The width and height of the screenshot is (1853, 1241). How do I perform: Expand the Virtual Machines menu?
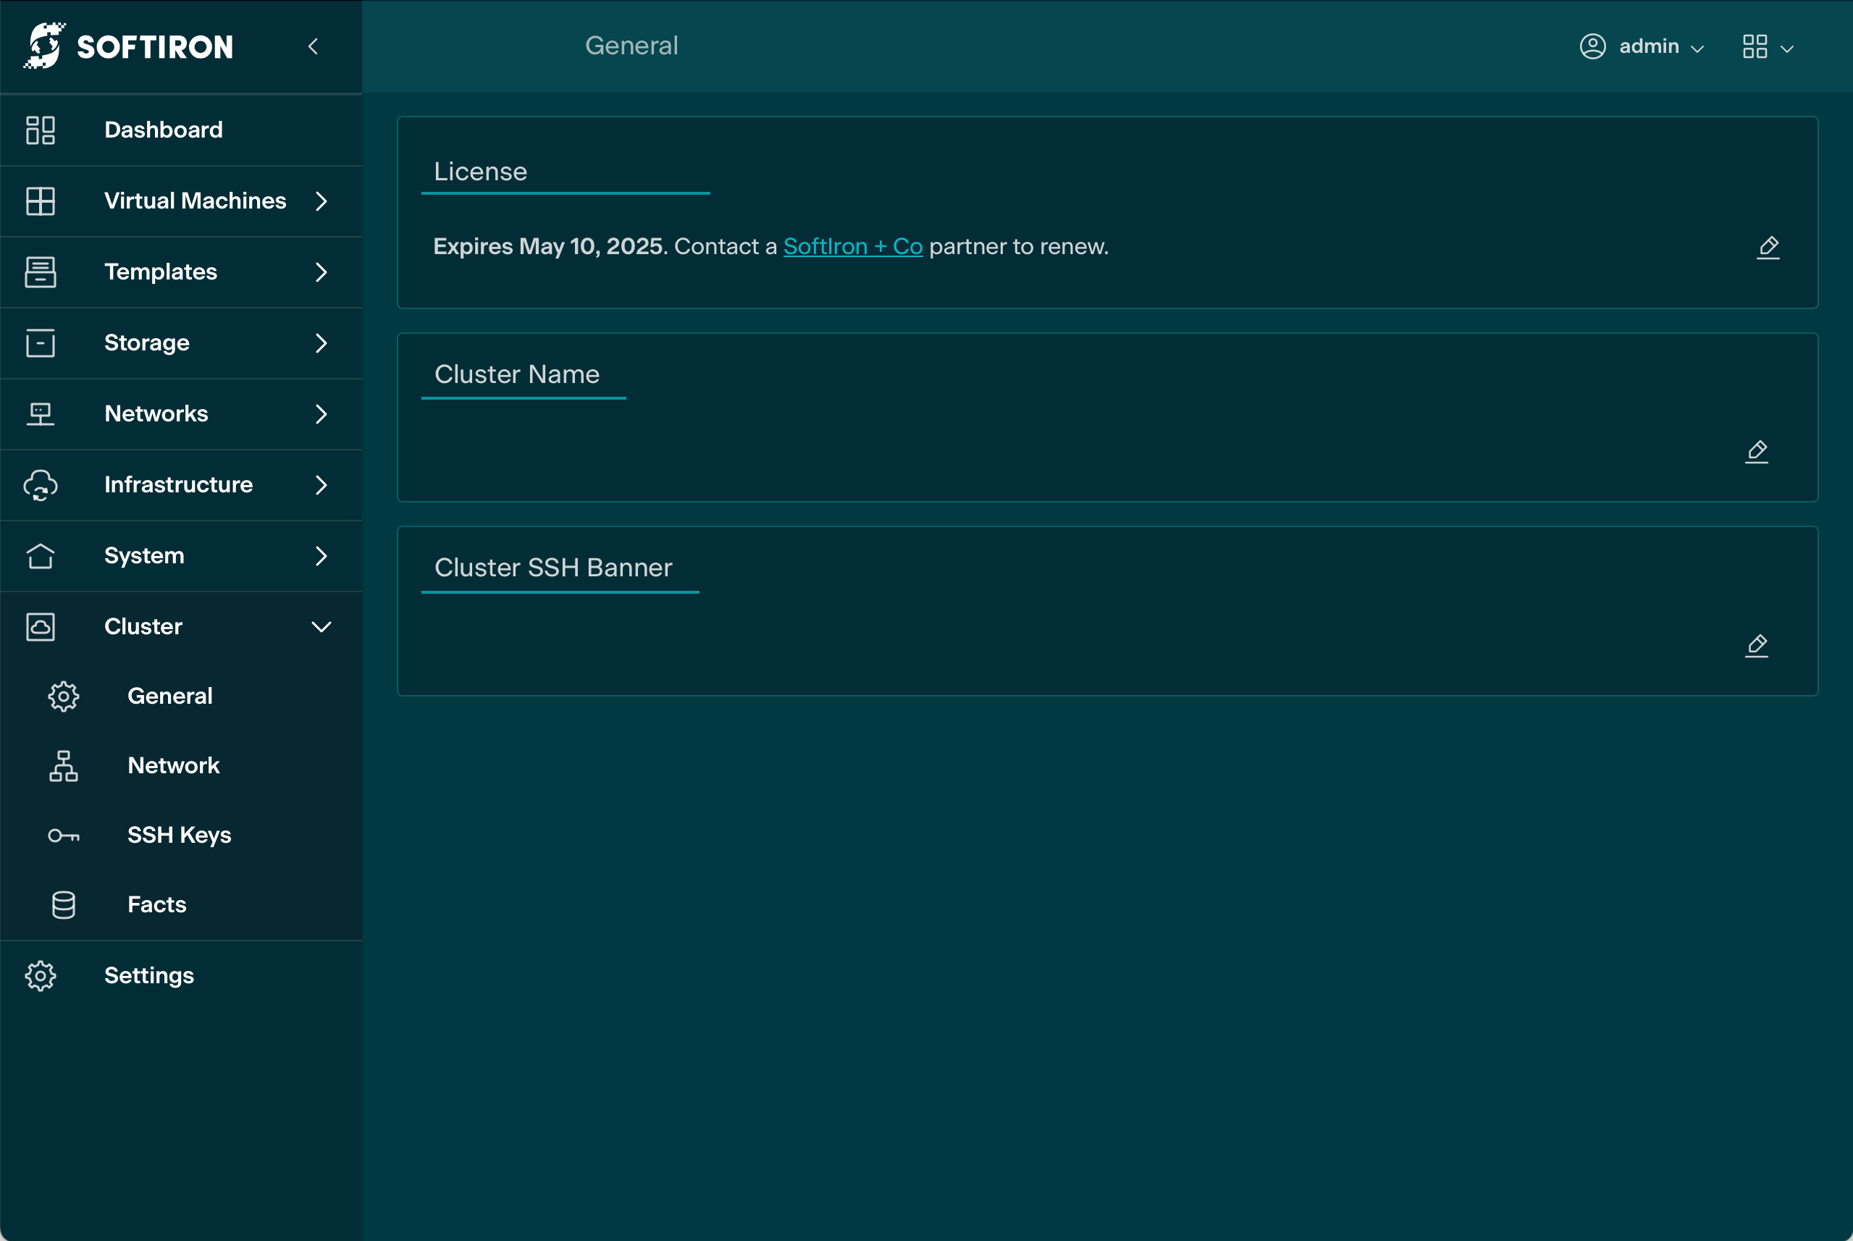tap(321, 201)
